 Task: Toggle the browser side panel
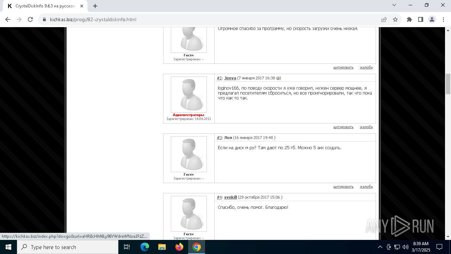pyautogui.click(x=421, y=19)
